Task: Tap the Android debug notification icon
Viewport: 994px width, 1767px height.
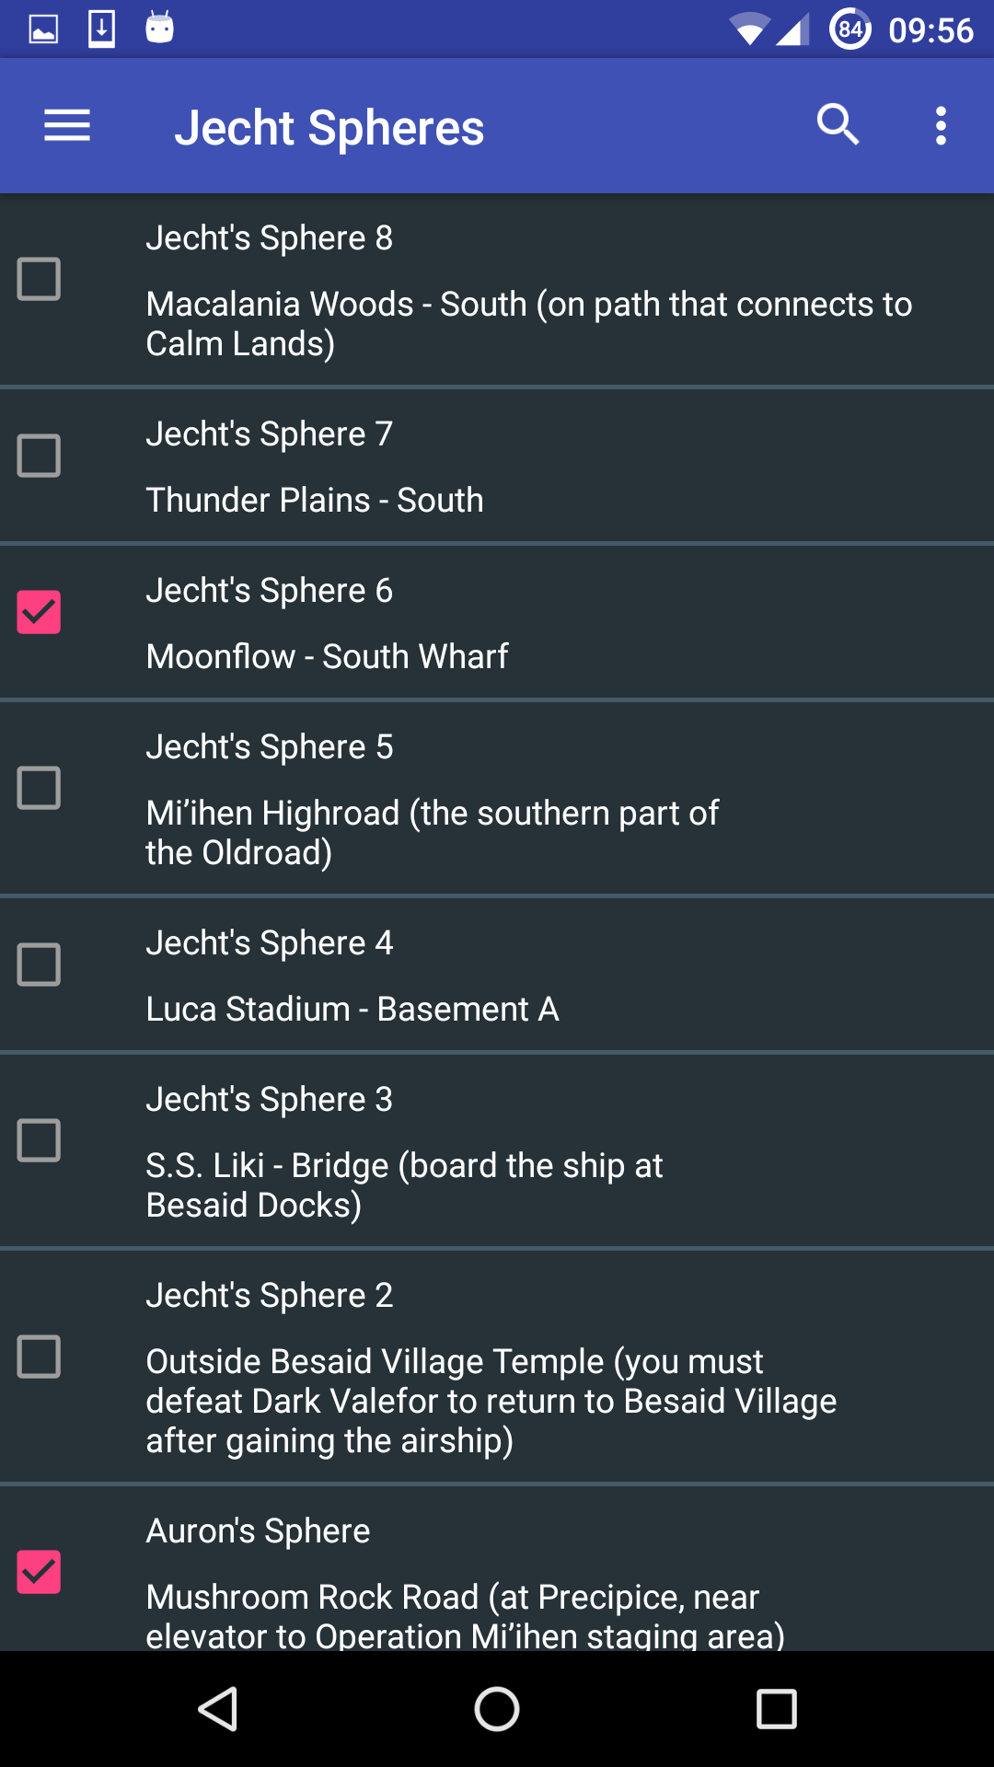Action: pos(159,28)
